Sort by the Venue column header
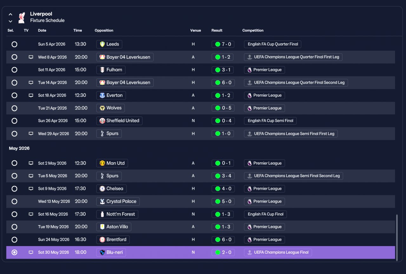The image size is (406, 274). [x=196, y=30]
